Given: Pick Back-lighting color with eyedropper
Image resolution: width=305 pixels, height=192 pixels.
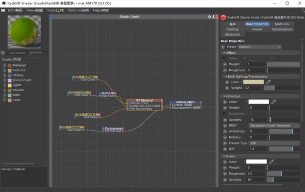Looking at the screenshot, I should [269, 82].
